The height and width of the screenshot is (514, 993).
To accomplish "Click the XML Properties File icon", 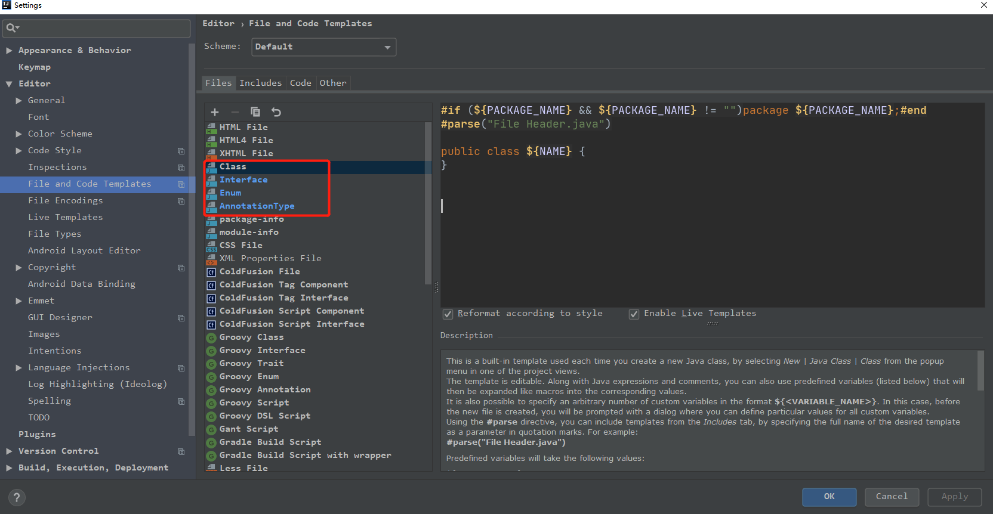I will tap(211, 259).
